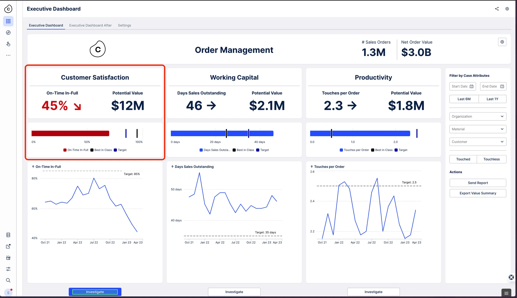Toggle the Last 1Y time filter
Screen dimensions: 517x298
click(492, 99)
